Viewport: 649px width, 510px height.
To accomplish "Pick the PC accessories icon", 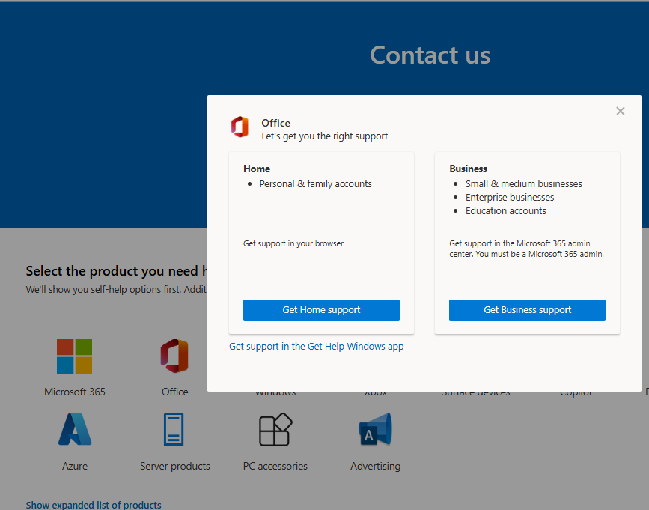I will coord(275,429).
